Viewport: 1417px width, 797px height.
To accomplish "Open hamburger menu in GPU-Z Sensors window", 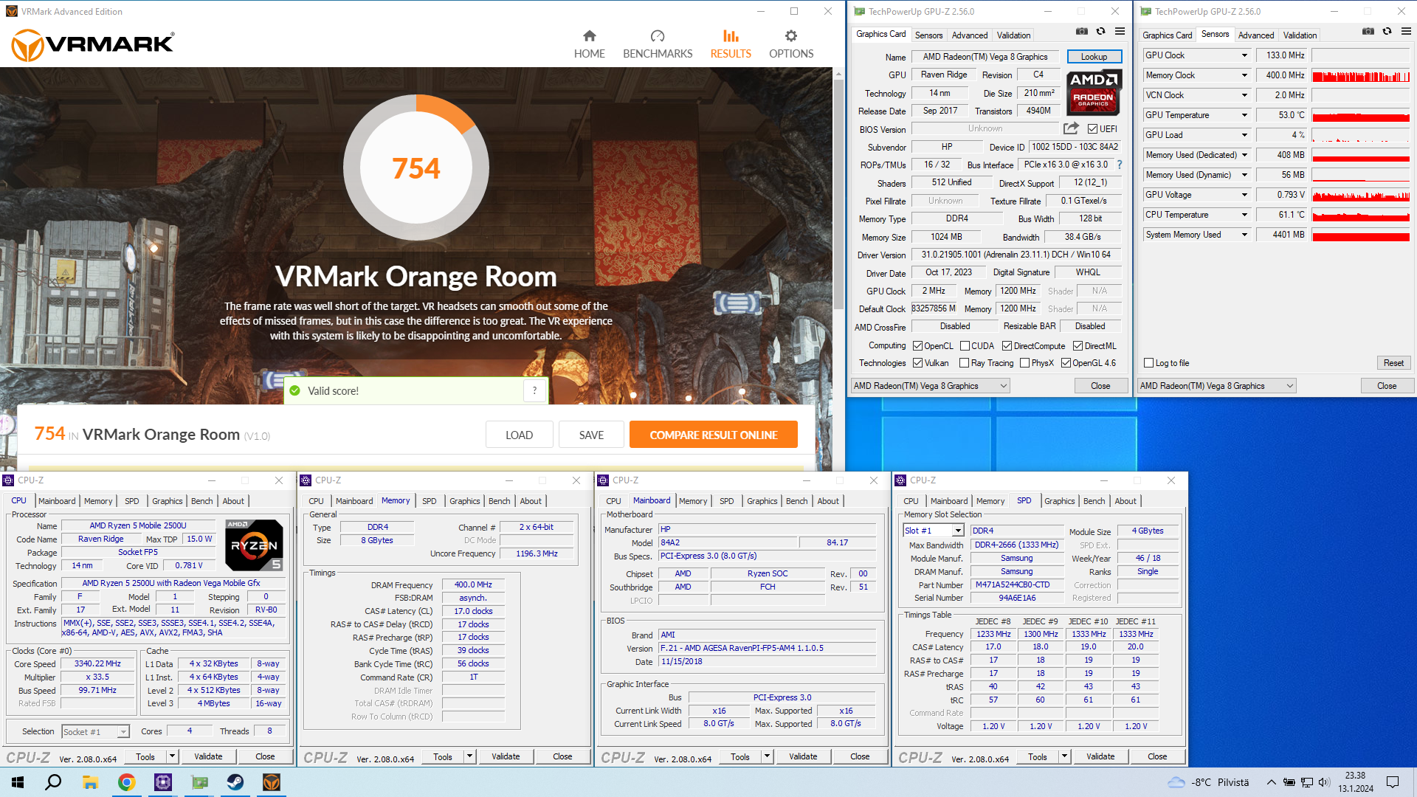I will 1406,32.
